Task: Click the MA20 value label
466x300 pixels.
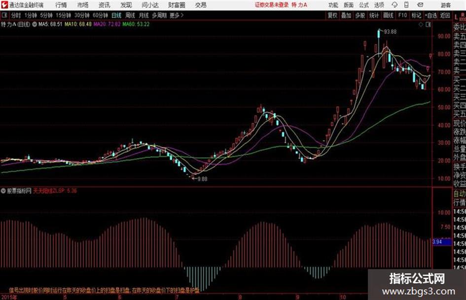Action: (107, 24)
